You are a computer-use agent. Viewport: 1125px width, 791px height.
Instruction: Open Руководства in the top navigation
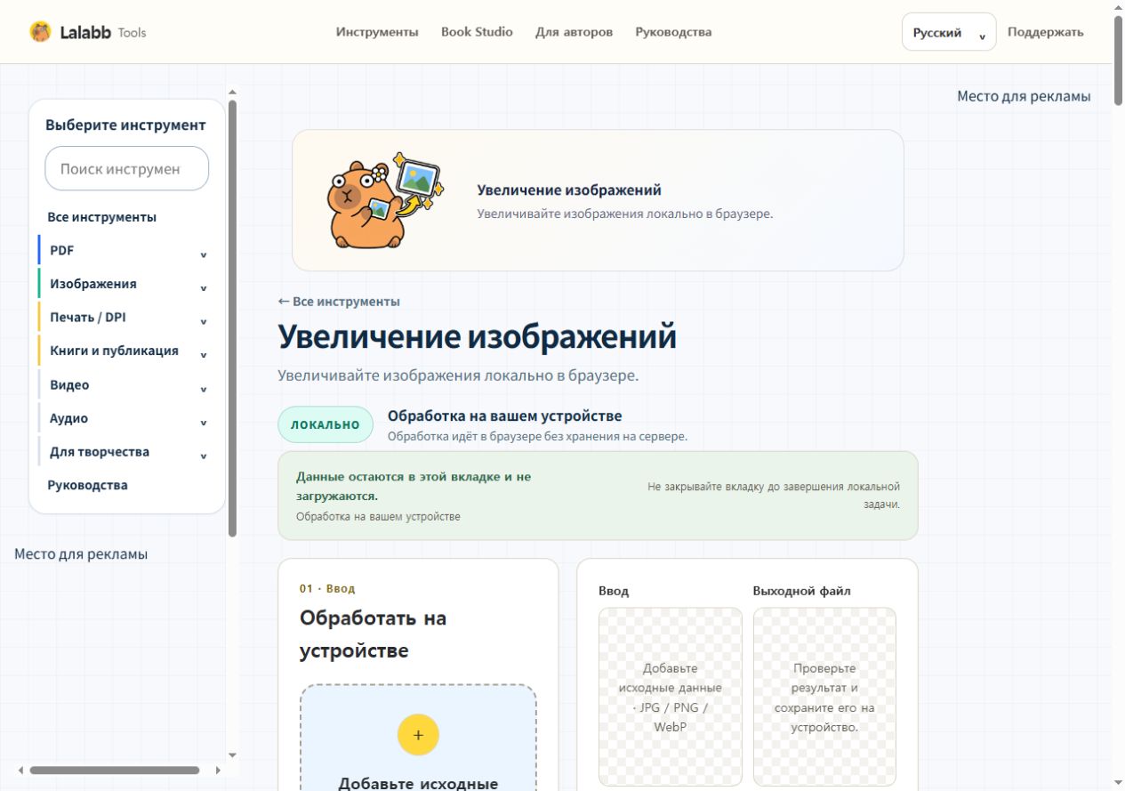(673, 32)
